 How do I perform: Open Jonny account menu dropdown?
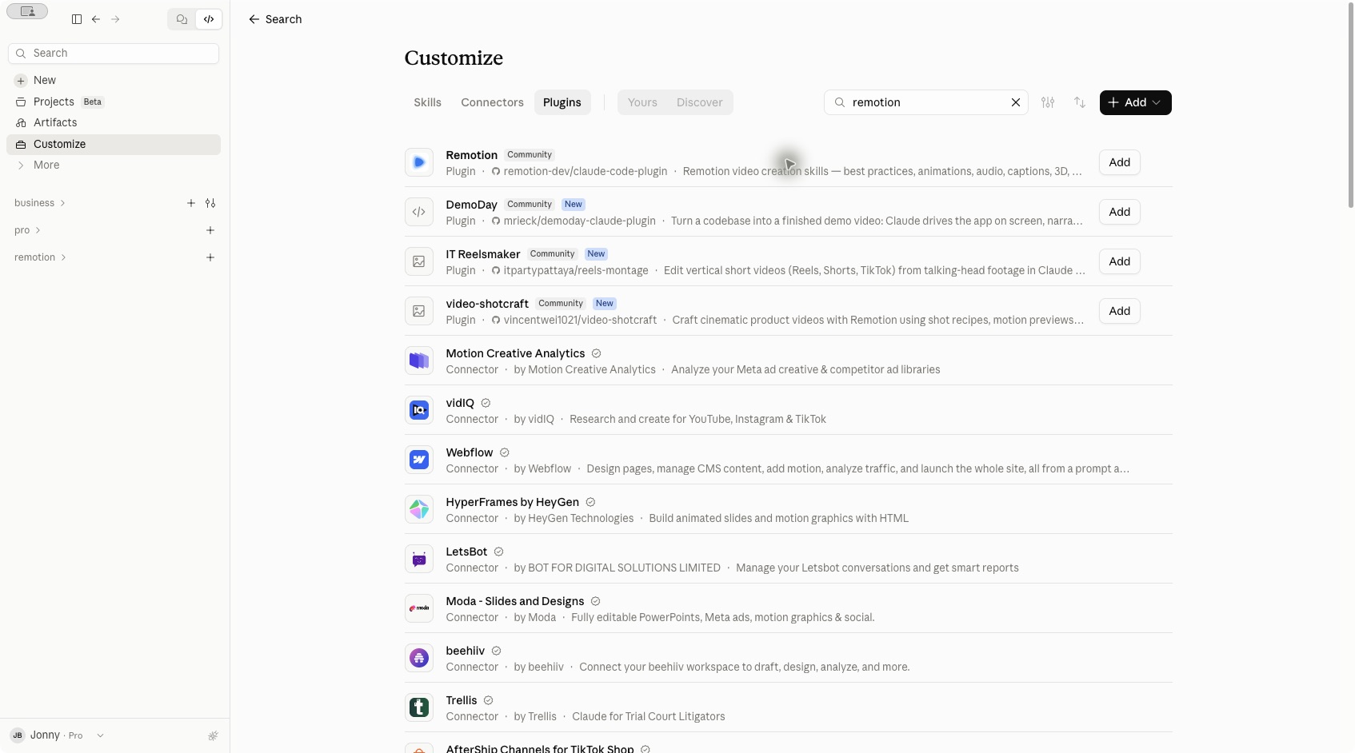point(58,735)
